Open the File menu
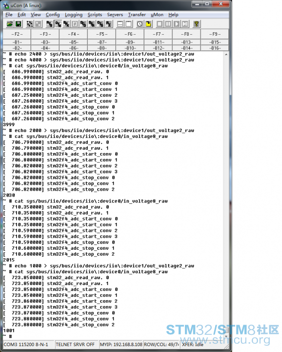 pos(9,15)
